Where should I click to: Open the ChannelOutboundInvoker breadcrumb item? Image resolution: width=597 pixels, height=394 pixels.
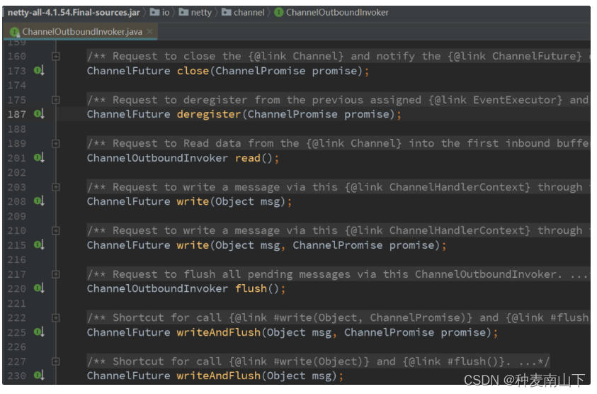pos(337,13)
